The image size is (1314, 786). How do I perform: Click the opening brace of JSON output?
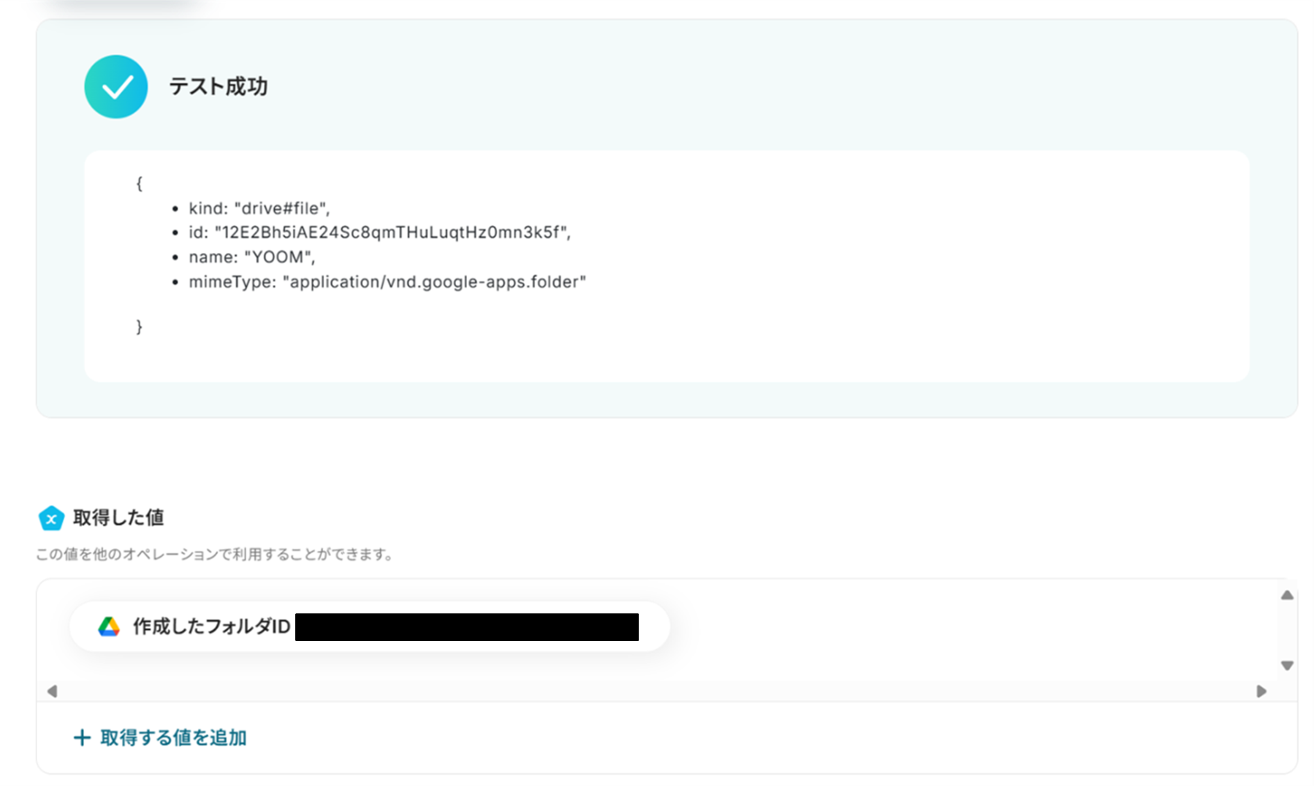(x=139, y=184)
